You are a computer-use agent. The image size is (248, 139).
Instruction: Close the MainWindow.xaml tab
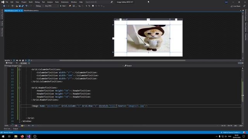(22, 10)
